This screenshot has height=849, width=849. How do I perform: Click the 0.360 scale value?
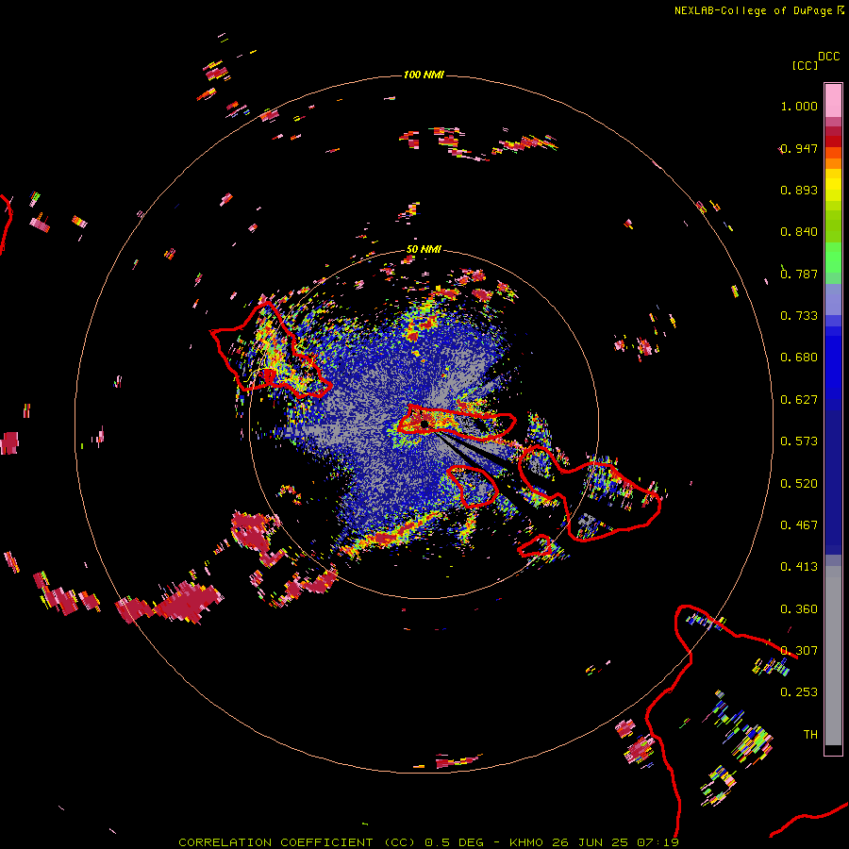coord(799,609)
